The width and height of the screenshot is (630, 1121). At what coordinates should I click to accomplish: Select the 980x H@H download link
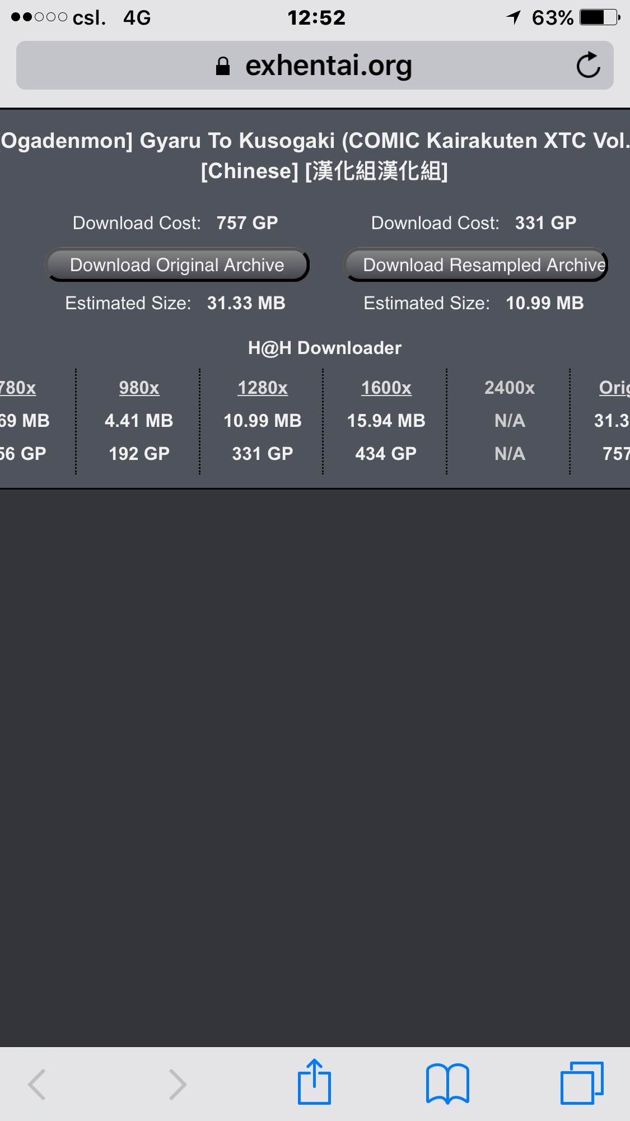pos(139,388)
